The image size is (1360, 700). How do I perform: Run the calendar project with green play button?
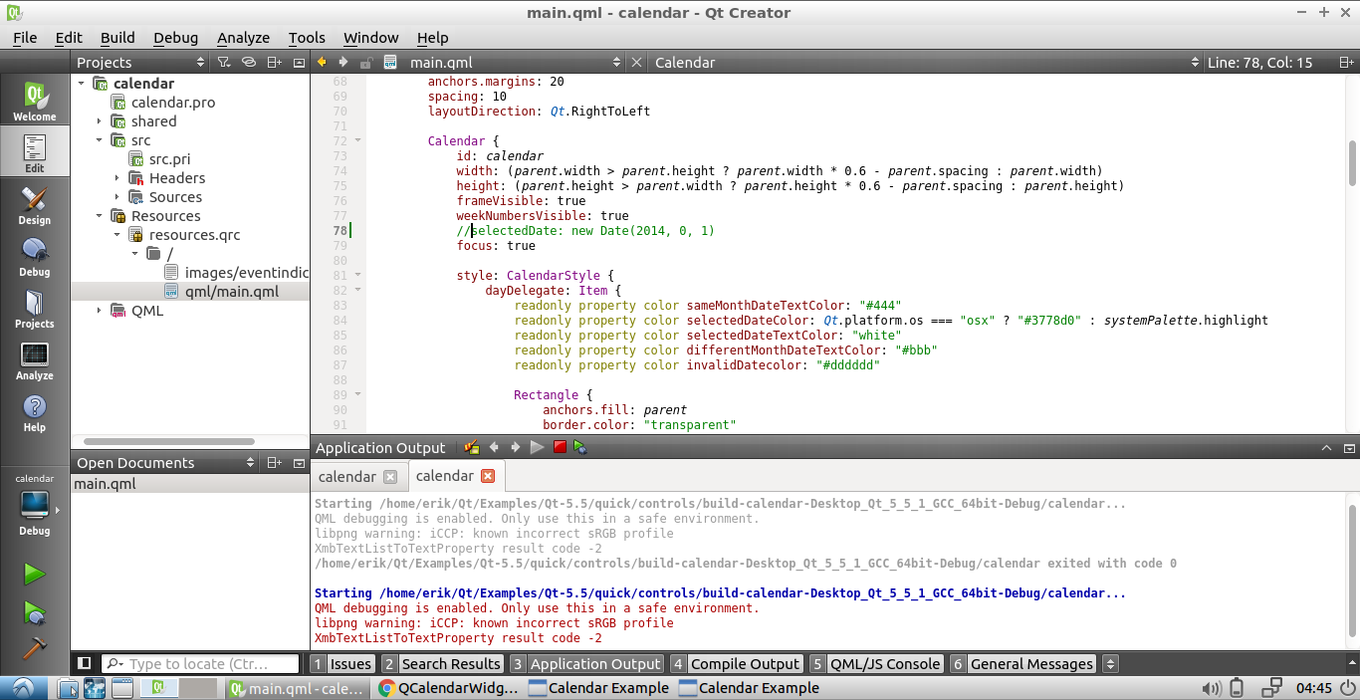click(x=33, y=573)
